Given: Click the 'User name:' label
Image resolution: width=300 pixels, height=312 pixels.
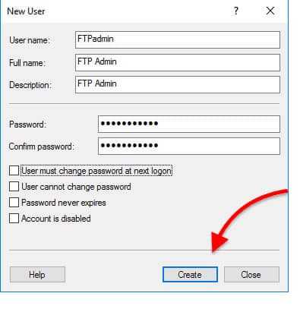Looking at the screenshot, I should click(x=30, y=40).
